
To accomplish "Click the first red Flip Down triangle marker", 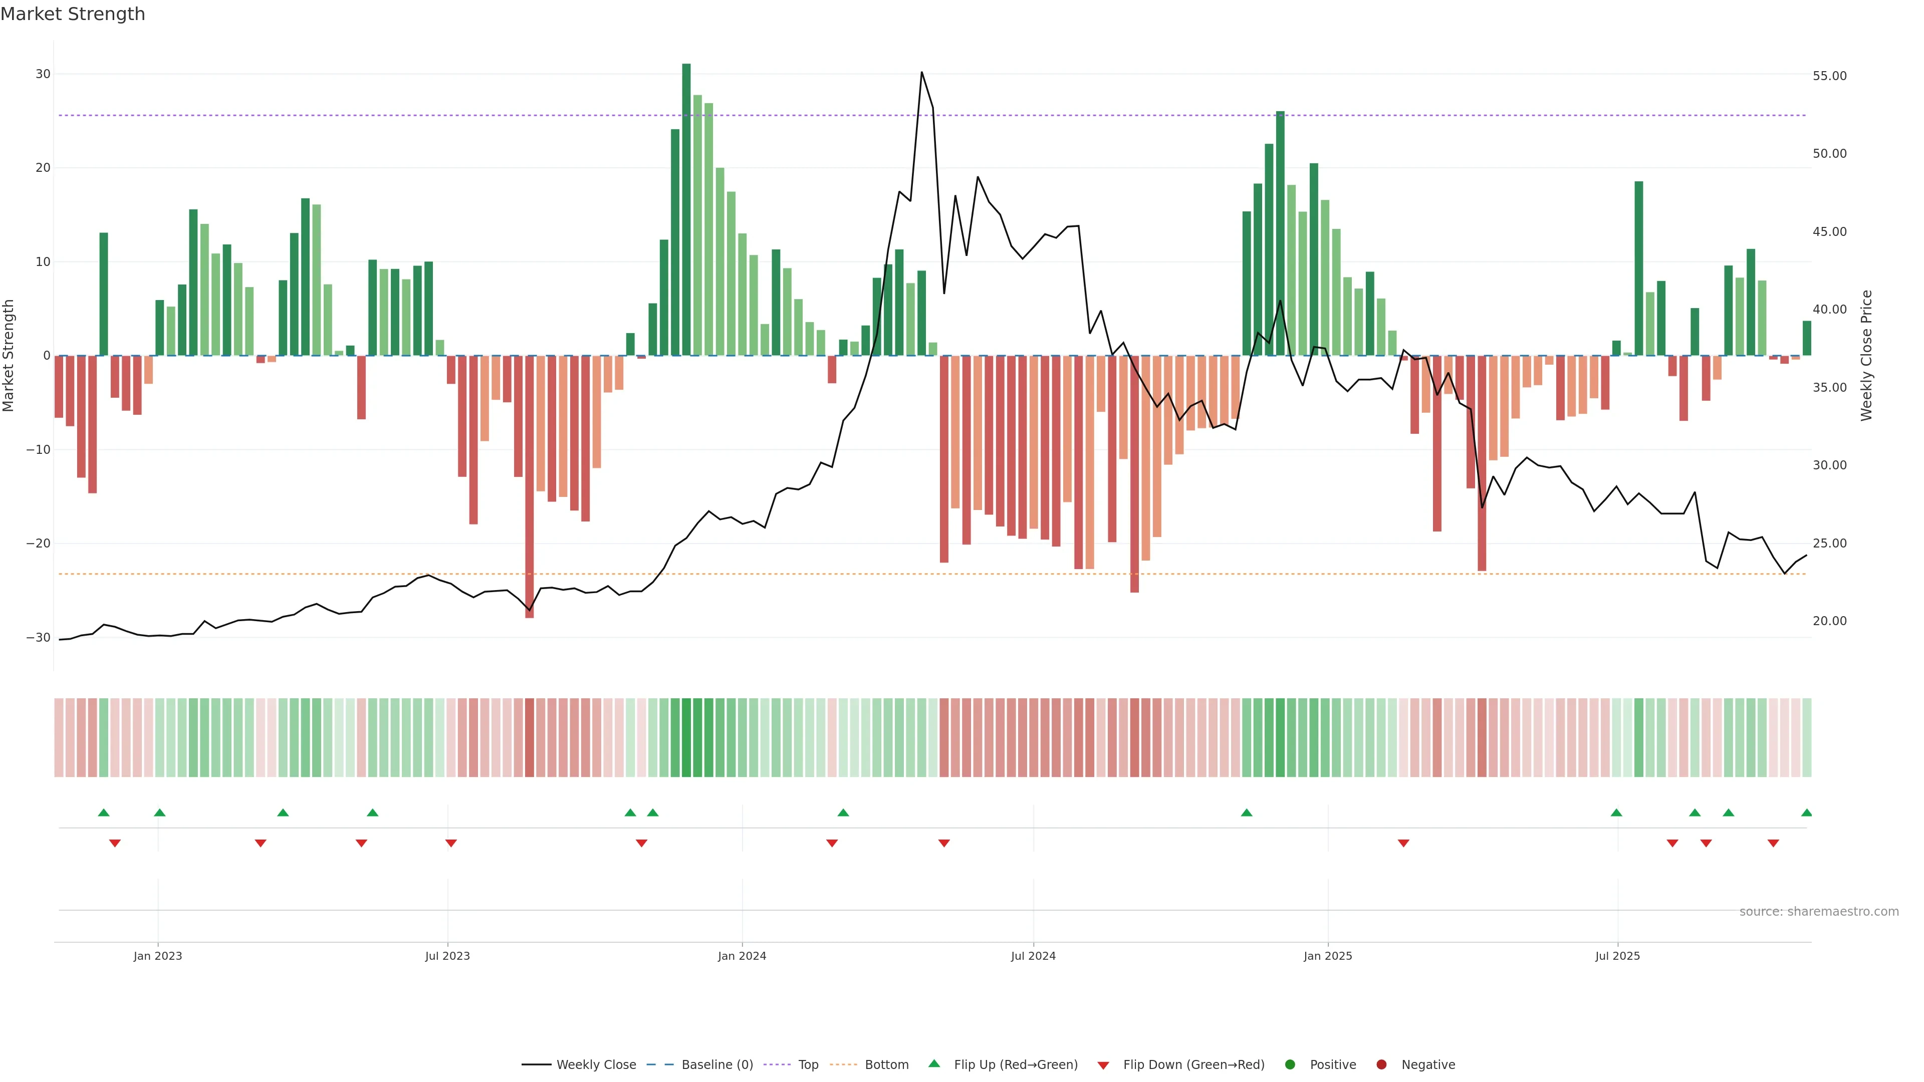I will 115,843.
